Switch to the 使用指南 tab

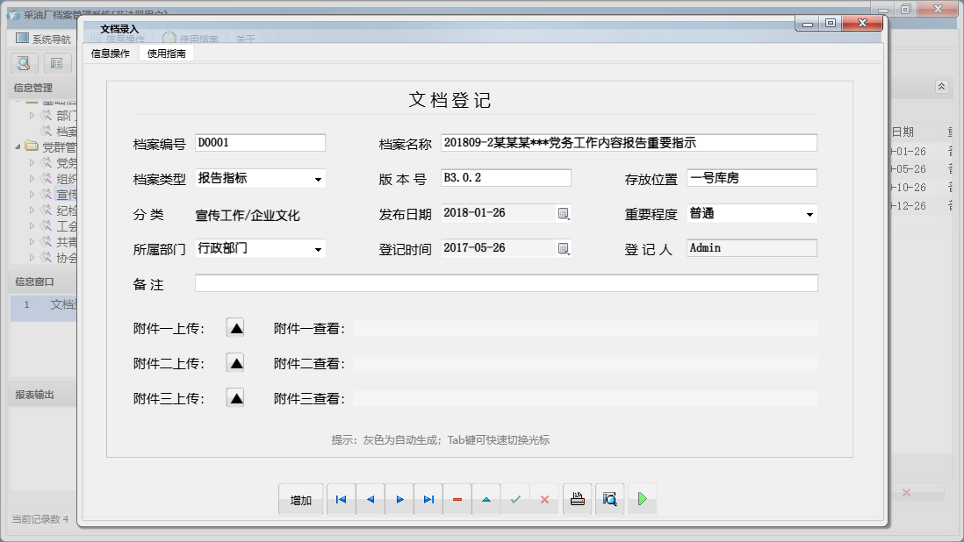tap(166, 53)
